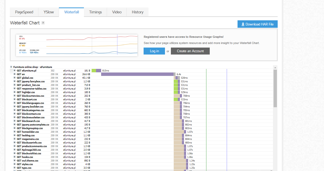
Task: Click the 815ms timing bar for efurniture.pl
Action: click(96, 70)
